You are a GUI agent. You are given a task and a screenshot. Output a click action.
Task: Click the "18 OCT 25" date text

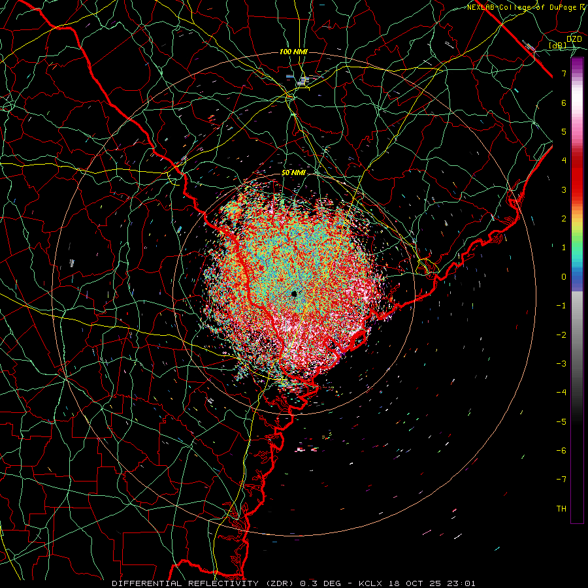pos(414,583)
